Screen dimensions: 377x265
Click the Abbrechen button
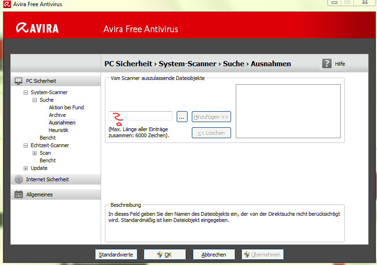pyautogui.click(x=214, y=255)
